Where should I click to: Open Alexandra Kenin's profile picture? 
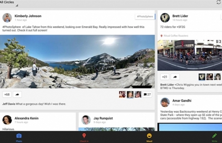7,120
